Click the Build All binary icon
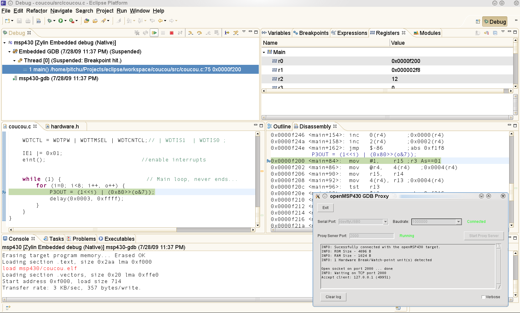 (x=39, y=21)
